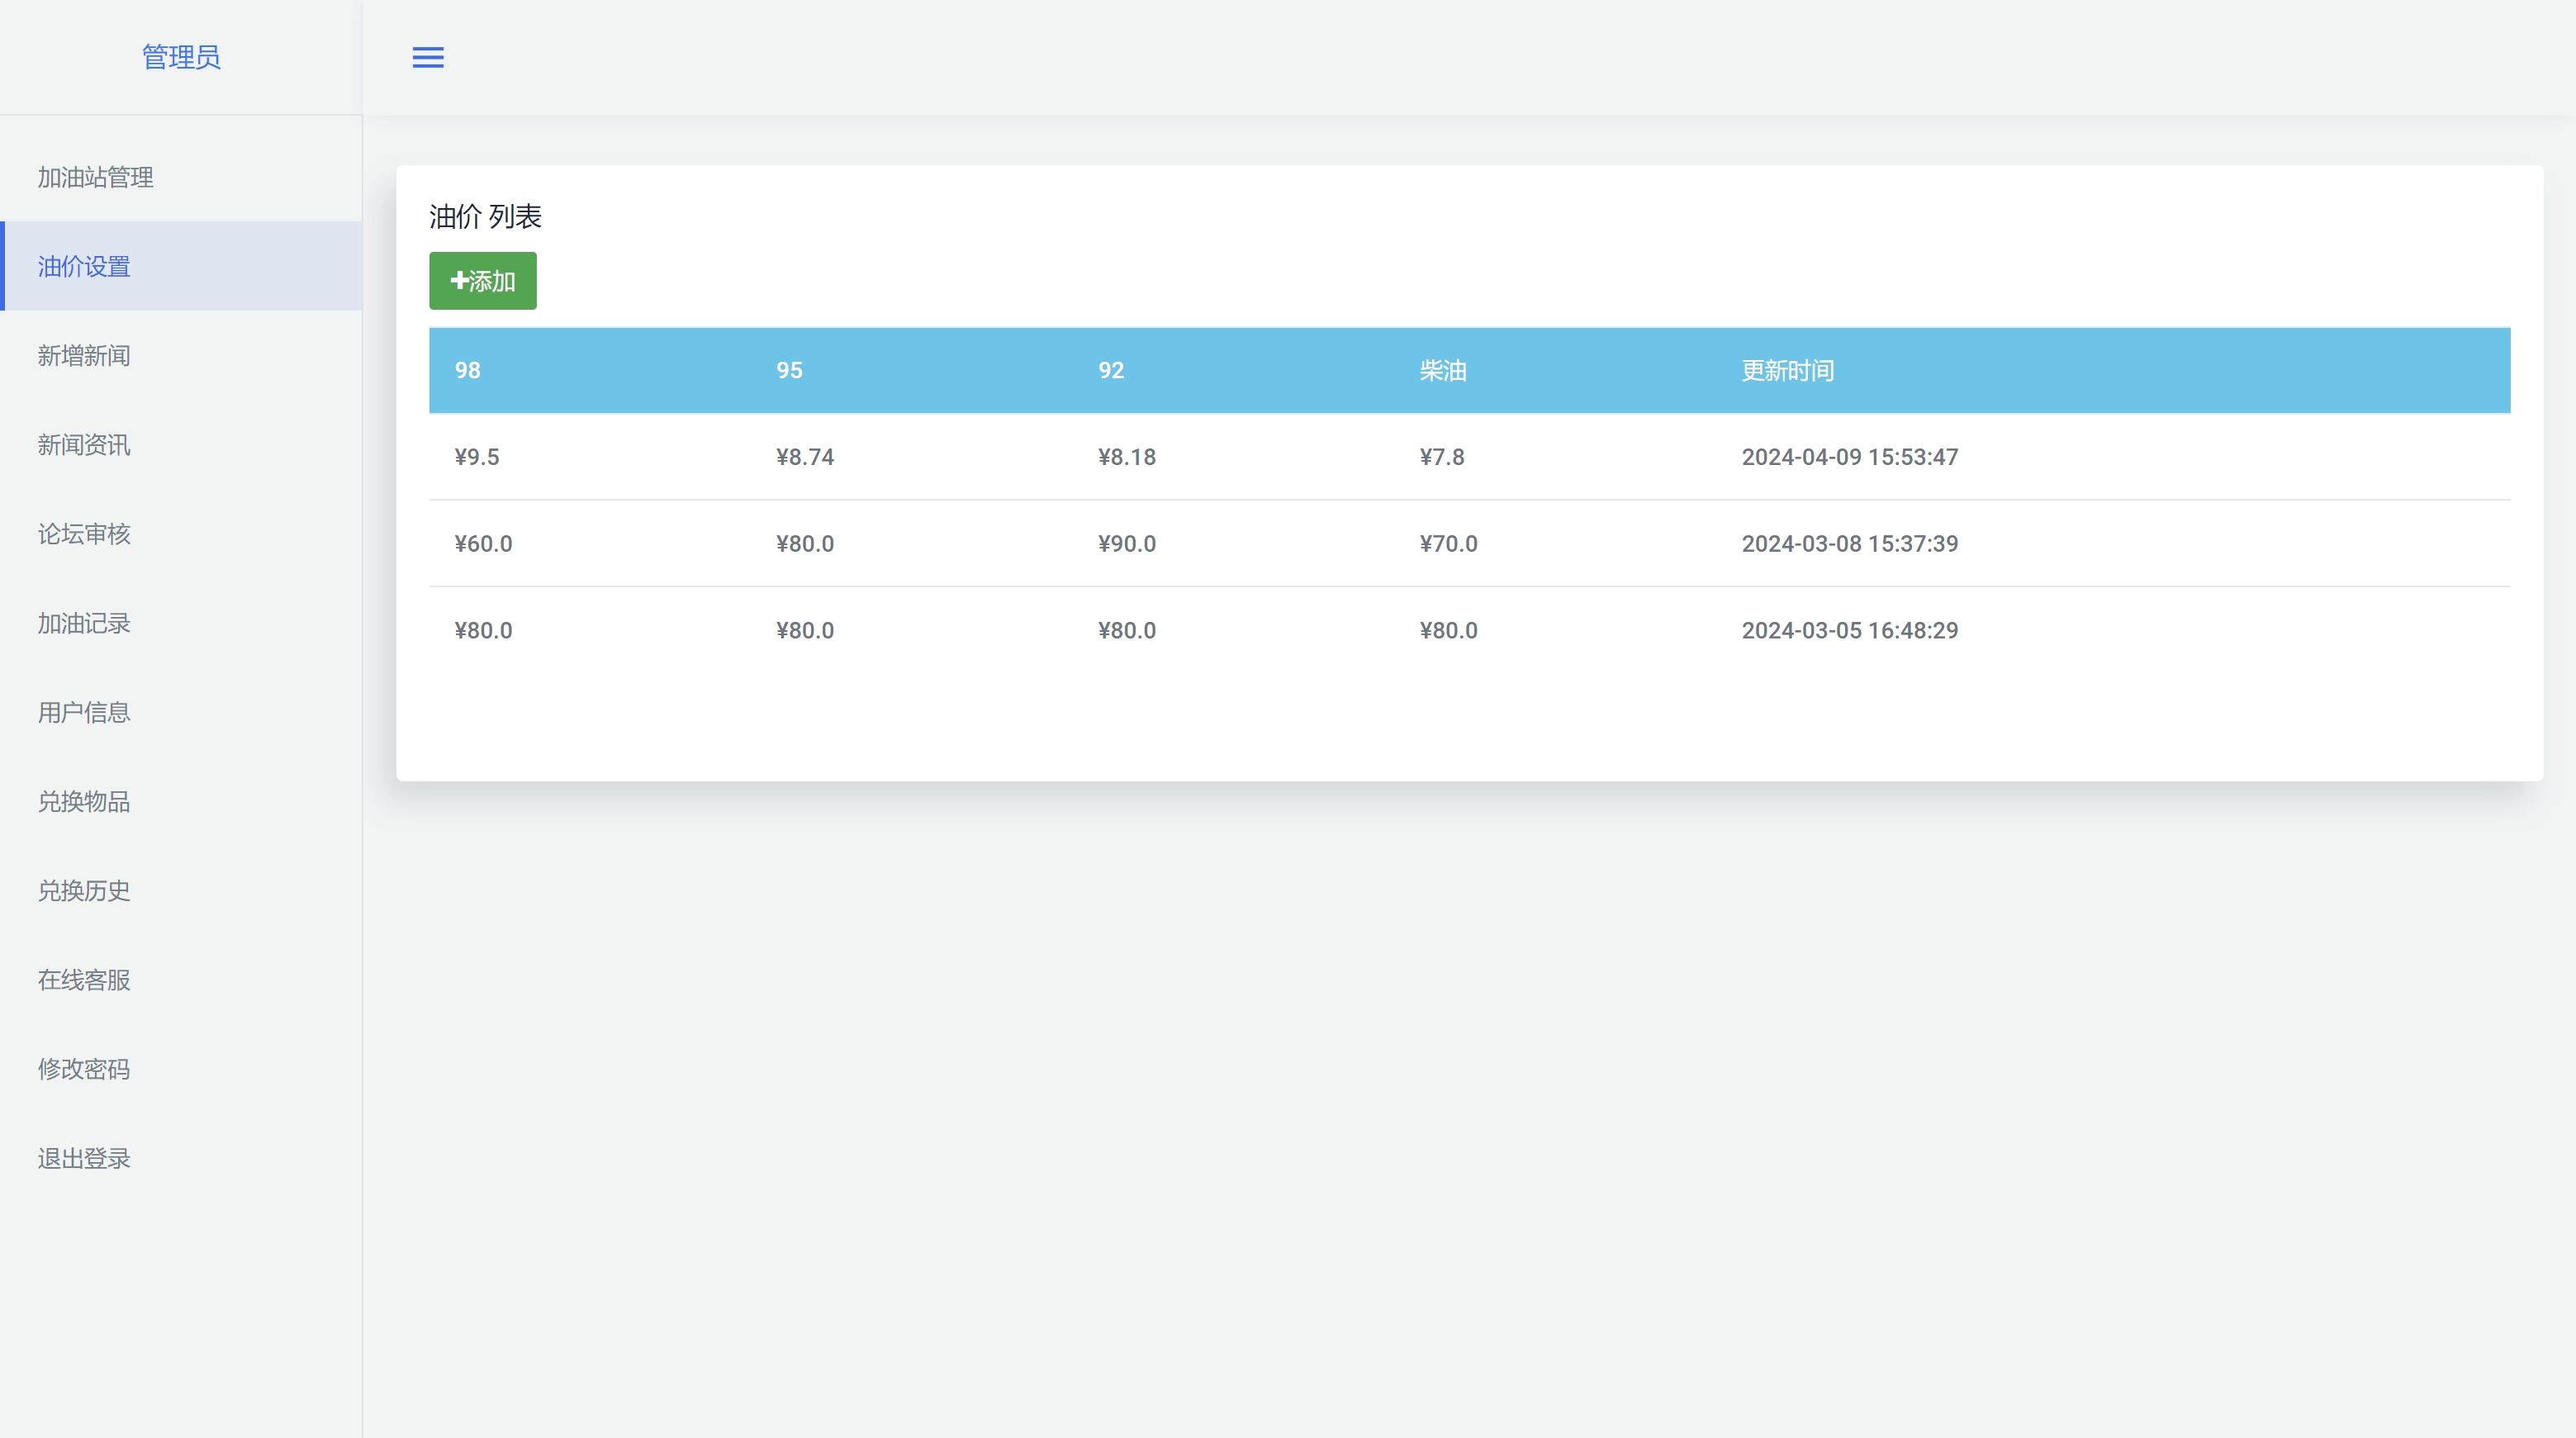Open 新闻资讯 from the sidebar
This screenshot has width=2576, height=1438.
coord(181,445)
